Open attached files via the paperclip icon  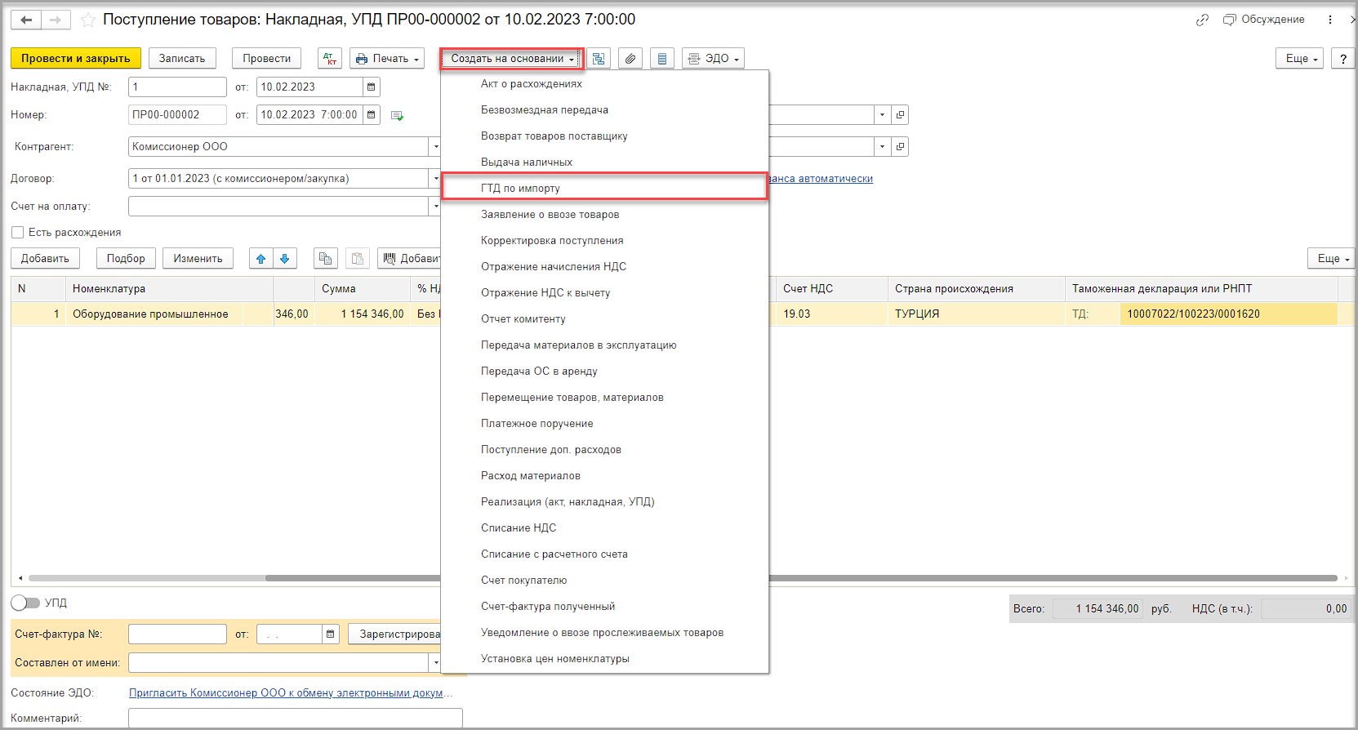click(630, 59)
